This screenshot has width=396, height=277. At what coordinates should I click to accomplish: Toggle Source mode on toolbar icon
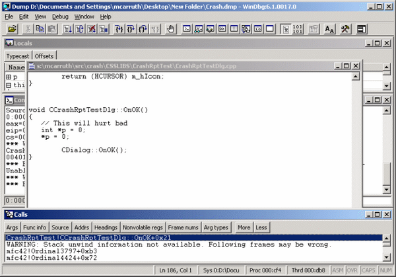pos(286,29)
